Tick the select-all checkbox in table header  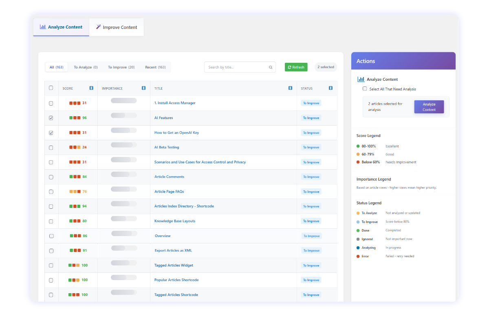[51, 88]
